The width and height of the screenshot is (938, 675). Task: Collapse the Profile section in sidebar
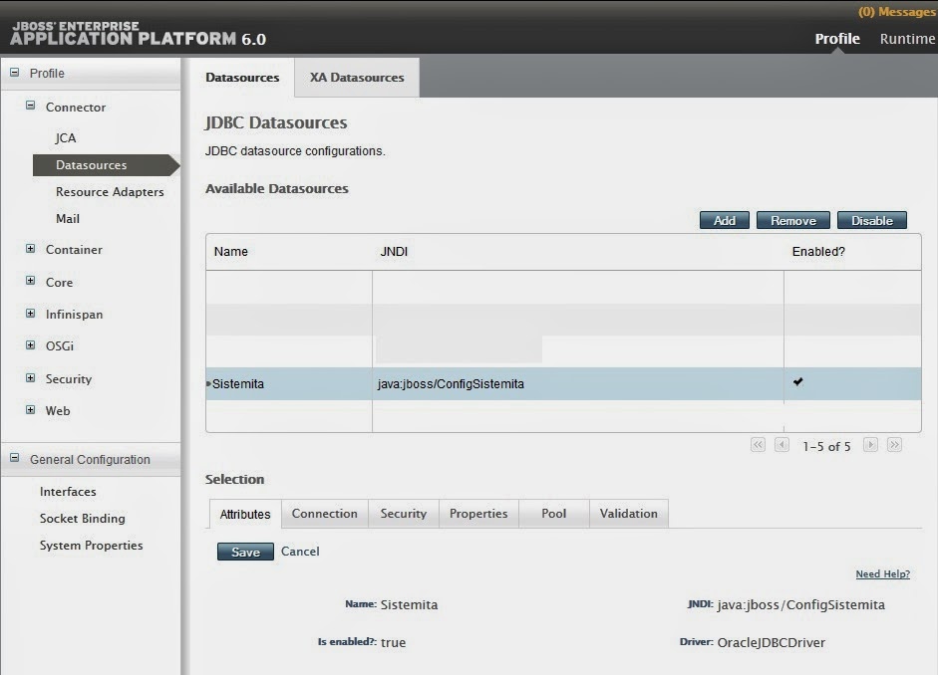pyautogui.click(x=14, y=73)
